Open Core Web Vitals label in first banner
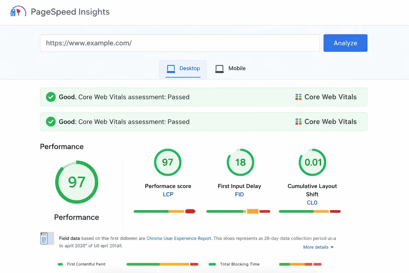The width and height of the screenshot is (409, 273). coord(330,97)
